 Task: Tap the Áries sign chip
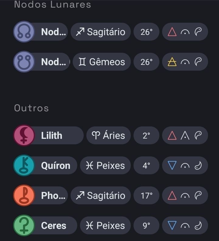click(x=109, y=135)
